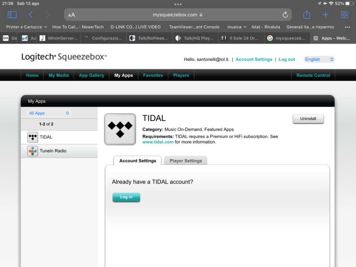Expand the All Apps filter dropdown

tap(49, 113)
